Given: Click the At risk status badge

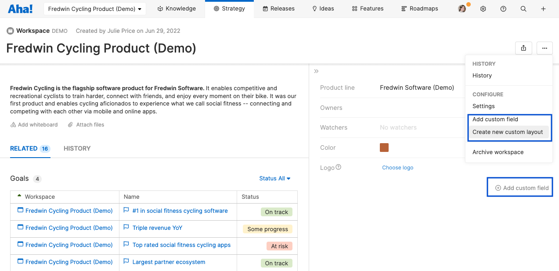Looking at the screenshot, I should (x=279, y=246).
